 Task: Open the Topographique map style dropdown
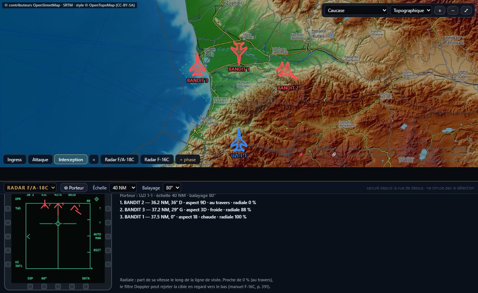[x=411, y=10]
